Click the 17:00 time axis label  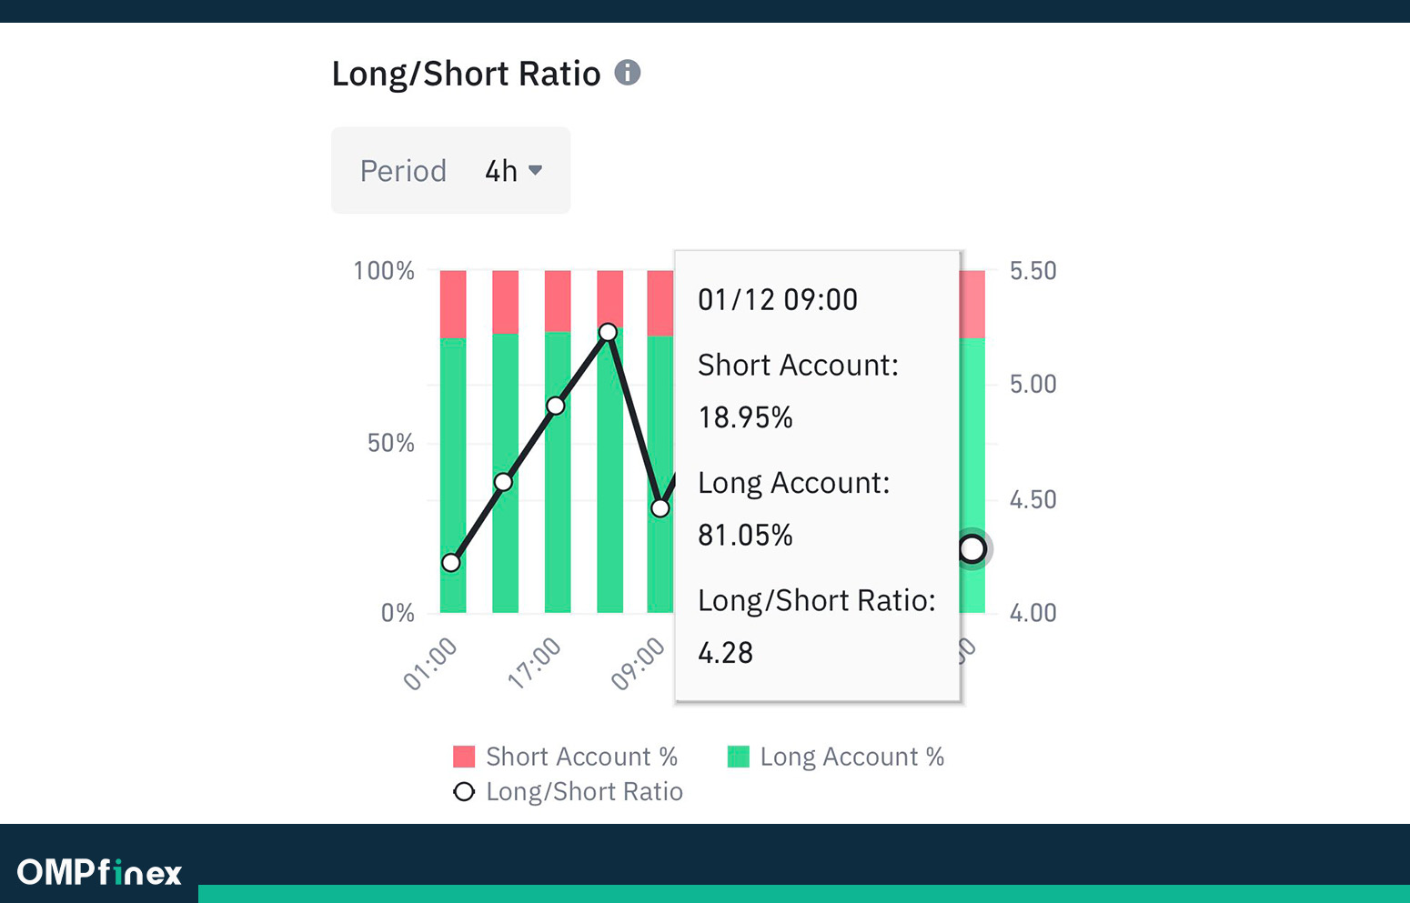(x=534, y=663)
